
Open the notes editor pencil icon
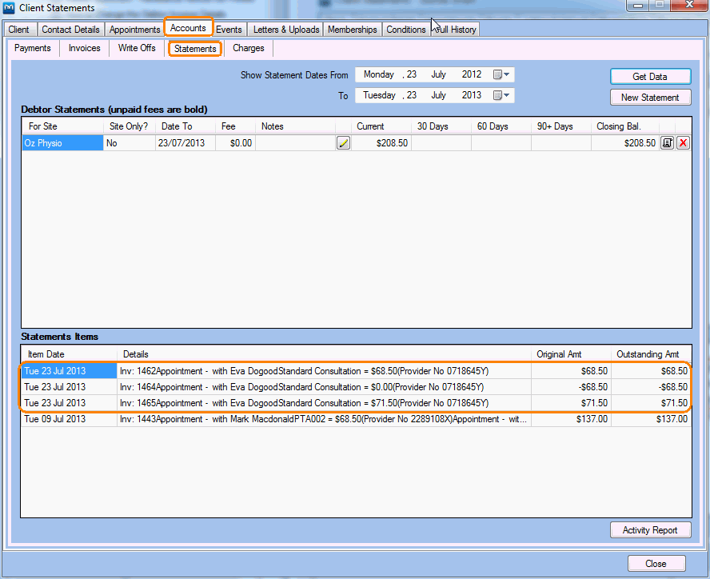pos(343,142)
